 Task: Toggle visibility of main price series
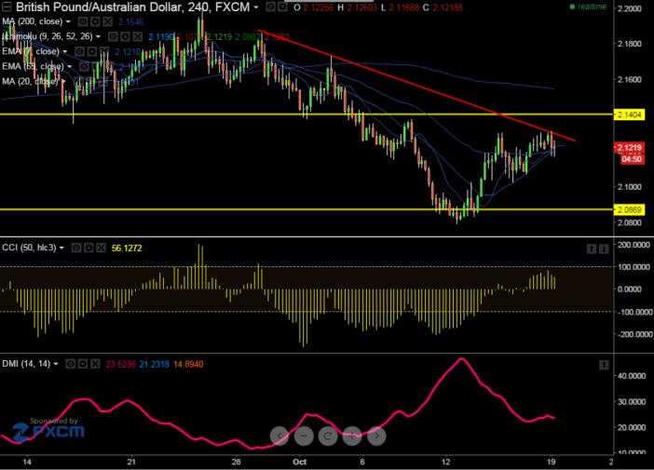(x=271, y=7)
